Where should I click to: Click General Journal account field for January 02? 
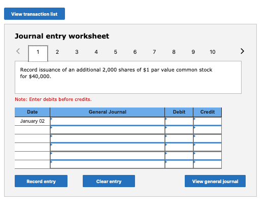click(x=108, y=121)
